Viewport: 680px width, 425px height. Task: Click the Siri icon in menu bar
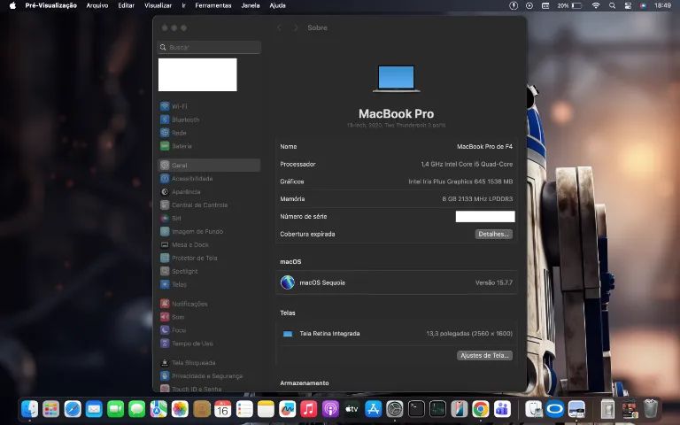643,5
